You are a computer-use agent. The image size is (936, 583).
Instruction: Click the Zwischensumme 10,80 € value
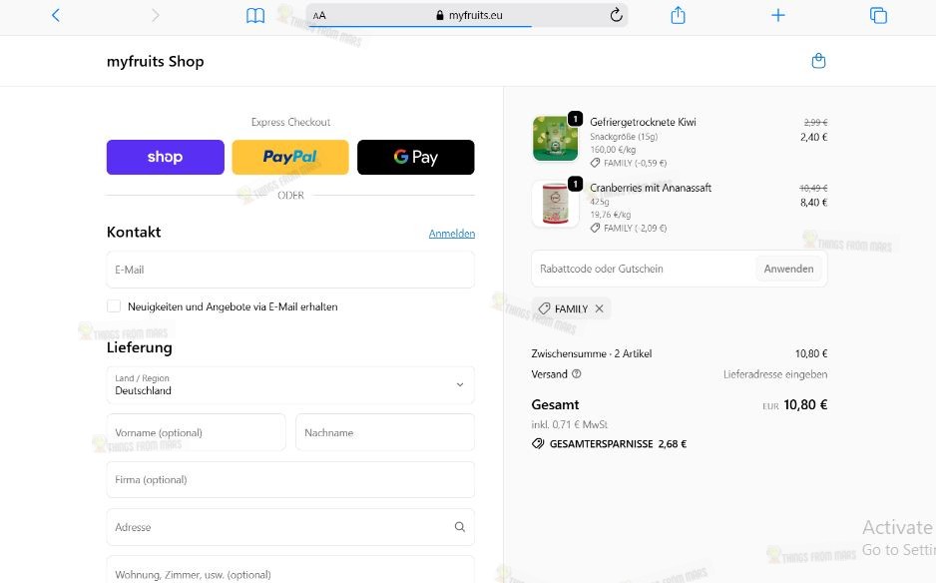point(811,353)
